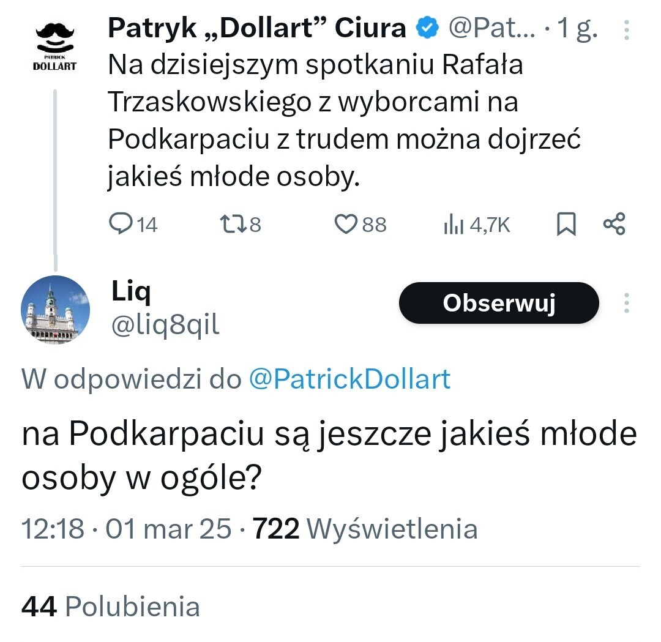Open view stats showing 4,7K
This screenshot has width=661, height=642.
point(477,225)
